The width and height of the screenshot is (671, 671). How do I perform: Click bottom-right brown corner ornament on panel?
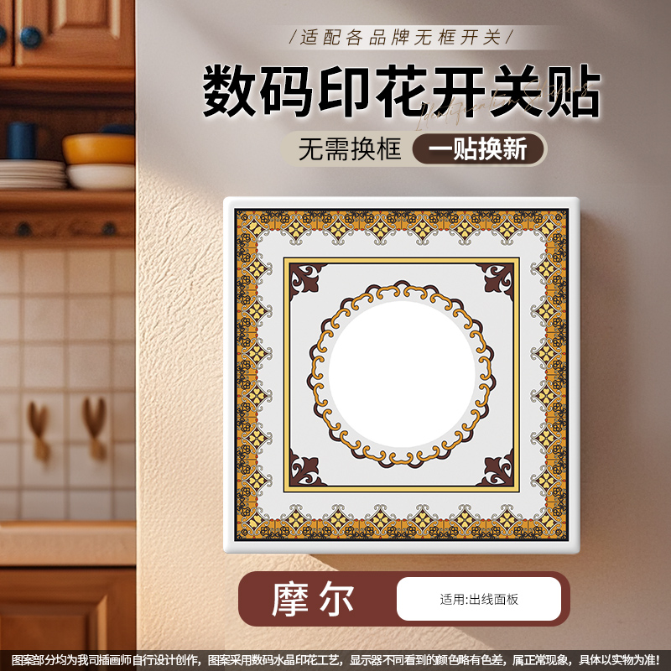[497, 468]
